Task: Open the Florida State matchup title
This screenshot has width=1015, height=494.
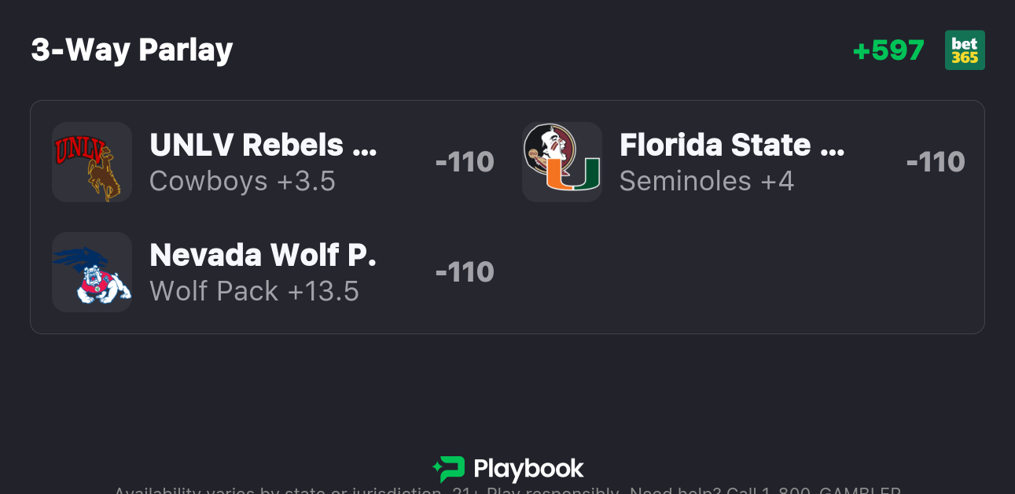Action: click(x=732, y=145)
